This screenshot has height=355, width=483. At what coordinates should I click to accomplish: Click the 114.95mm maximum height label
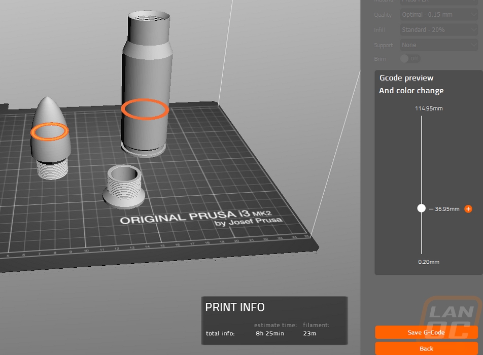coord(429,109)
